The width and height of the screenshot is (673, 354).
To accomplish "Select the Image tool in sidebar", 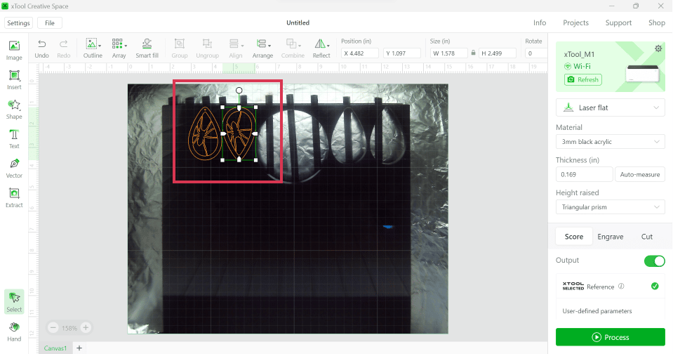I will (14, 51).
